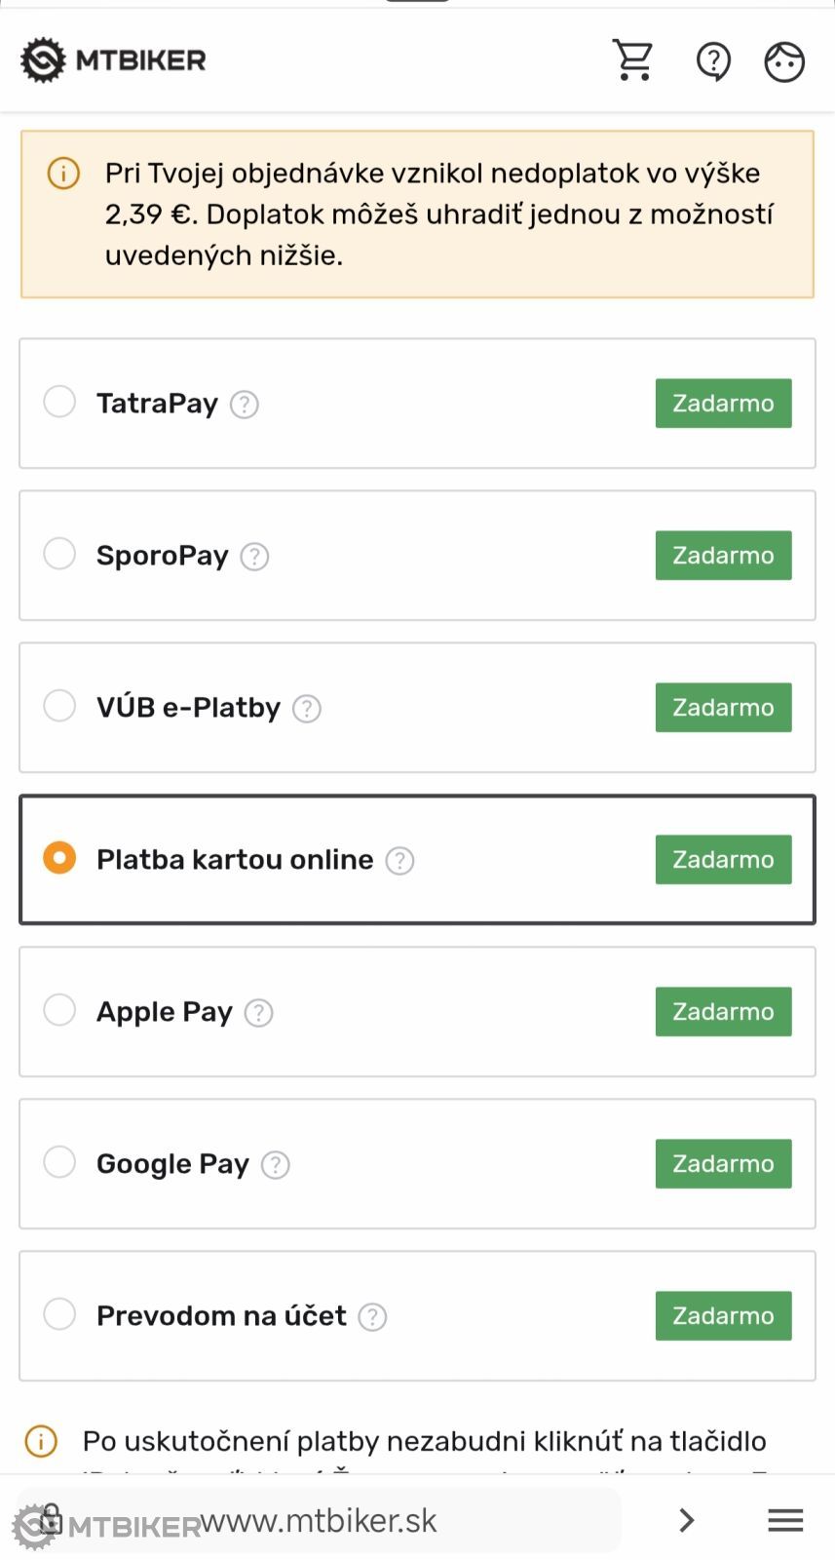Show VÚB e-Platby help icon
Image resolution: width=835 pixels, height=1560 pixels.
(x=307, y=709)
